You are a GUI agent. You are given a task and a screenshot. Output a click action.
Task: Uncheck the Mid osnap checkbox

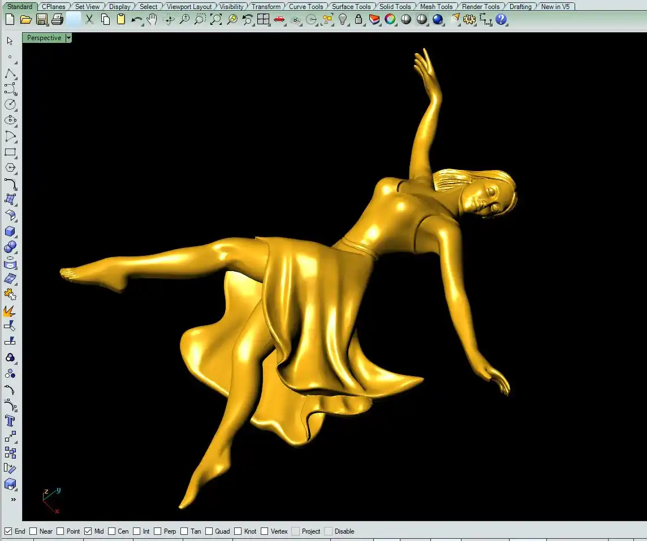click(88, 531)
